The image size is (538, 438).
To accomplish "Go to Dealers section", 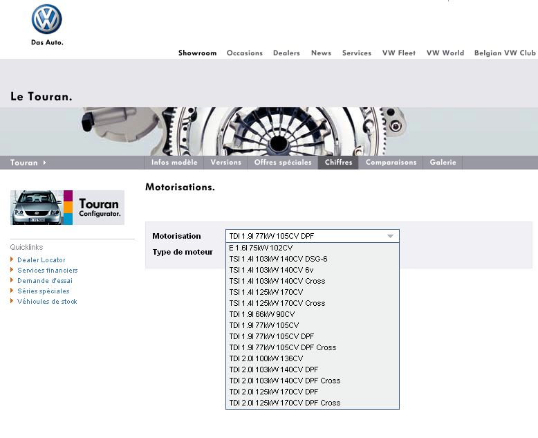I will coord(286,53).
